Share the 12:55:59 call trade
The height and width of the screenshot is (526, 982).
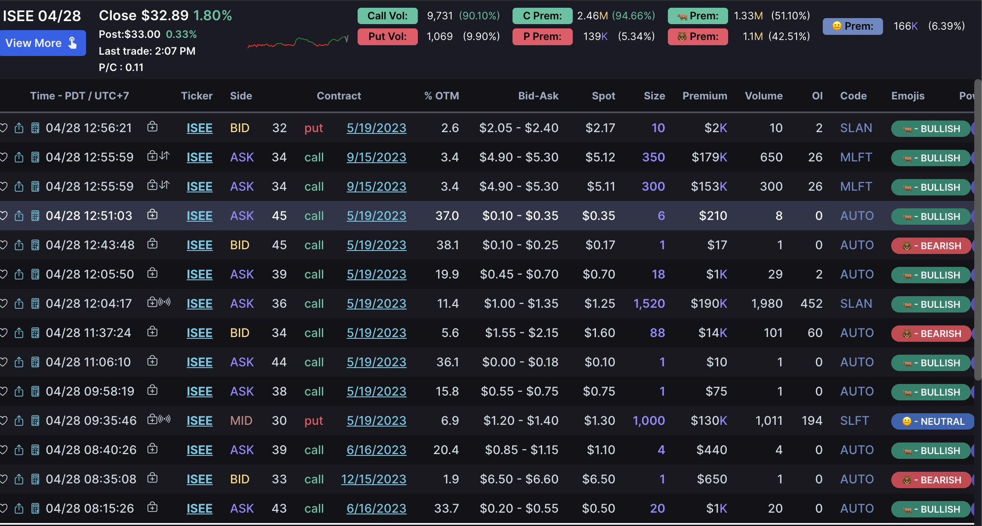(x=19, y=157)
